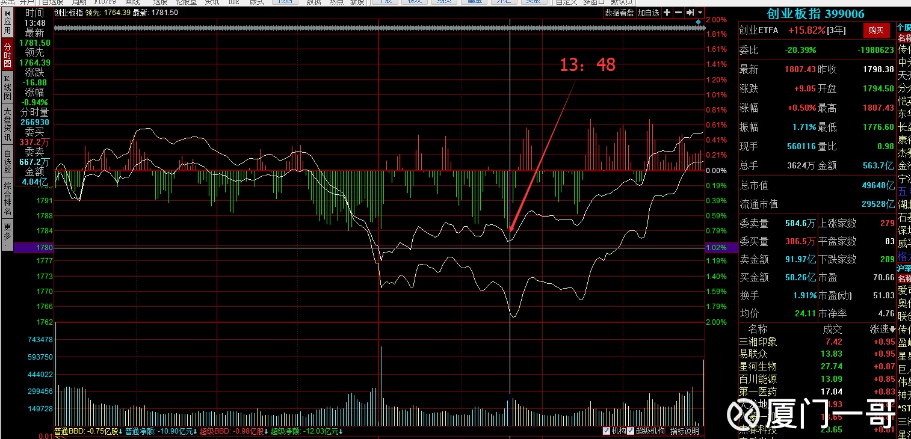
Task: Sort list by 涨速 column
Action: tap(882, 329)
